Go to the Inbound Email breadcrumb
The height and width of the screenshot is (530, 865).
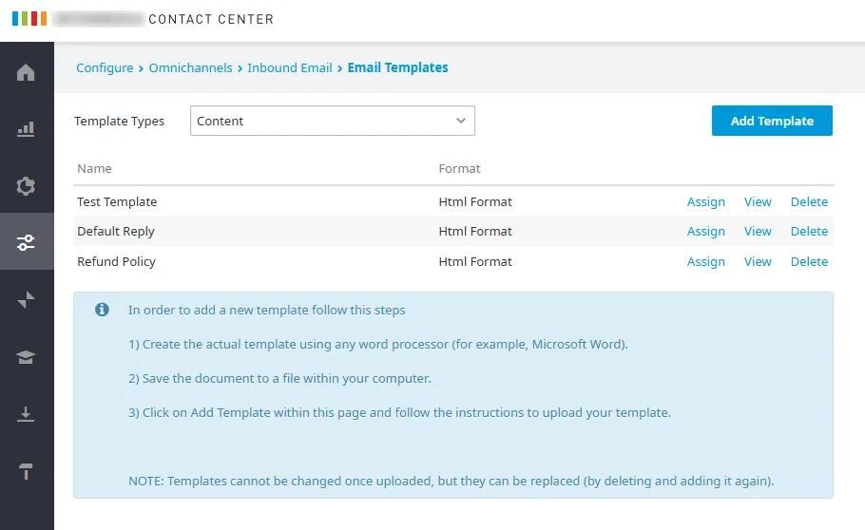point(290,67)
